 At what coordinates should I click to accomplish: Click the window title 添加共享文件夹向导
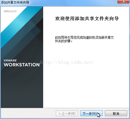click(15, 2)
